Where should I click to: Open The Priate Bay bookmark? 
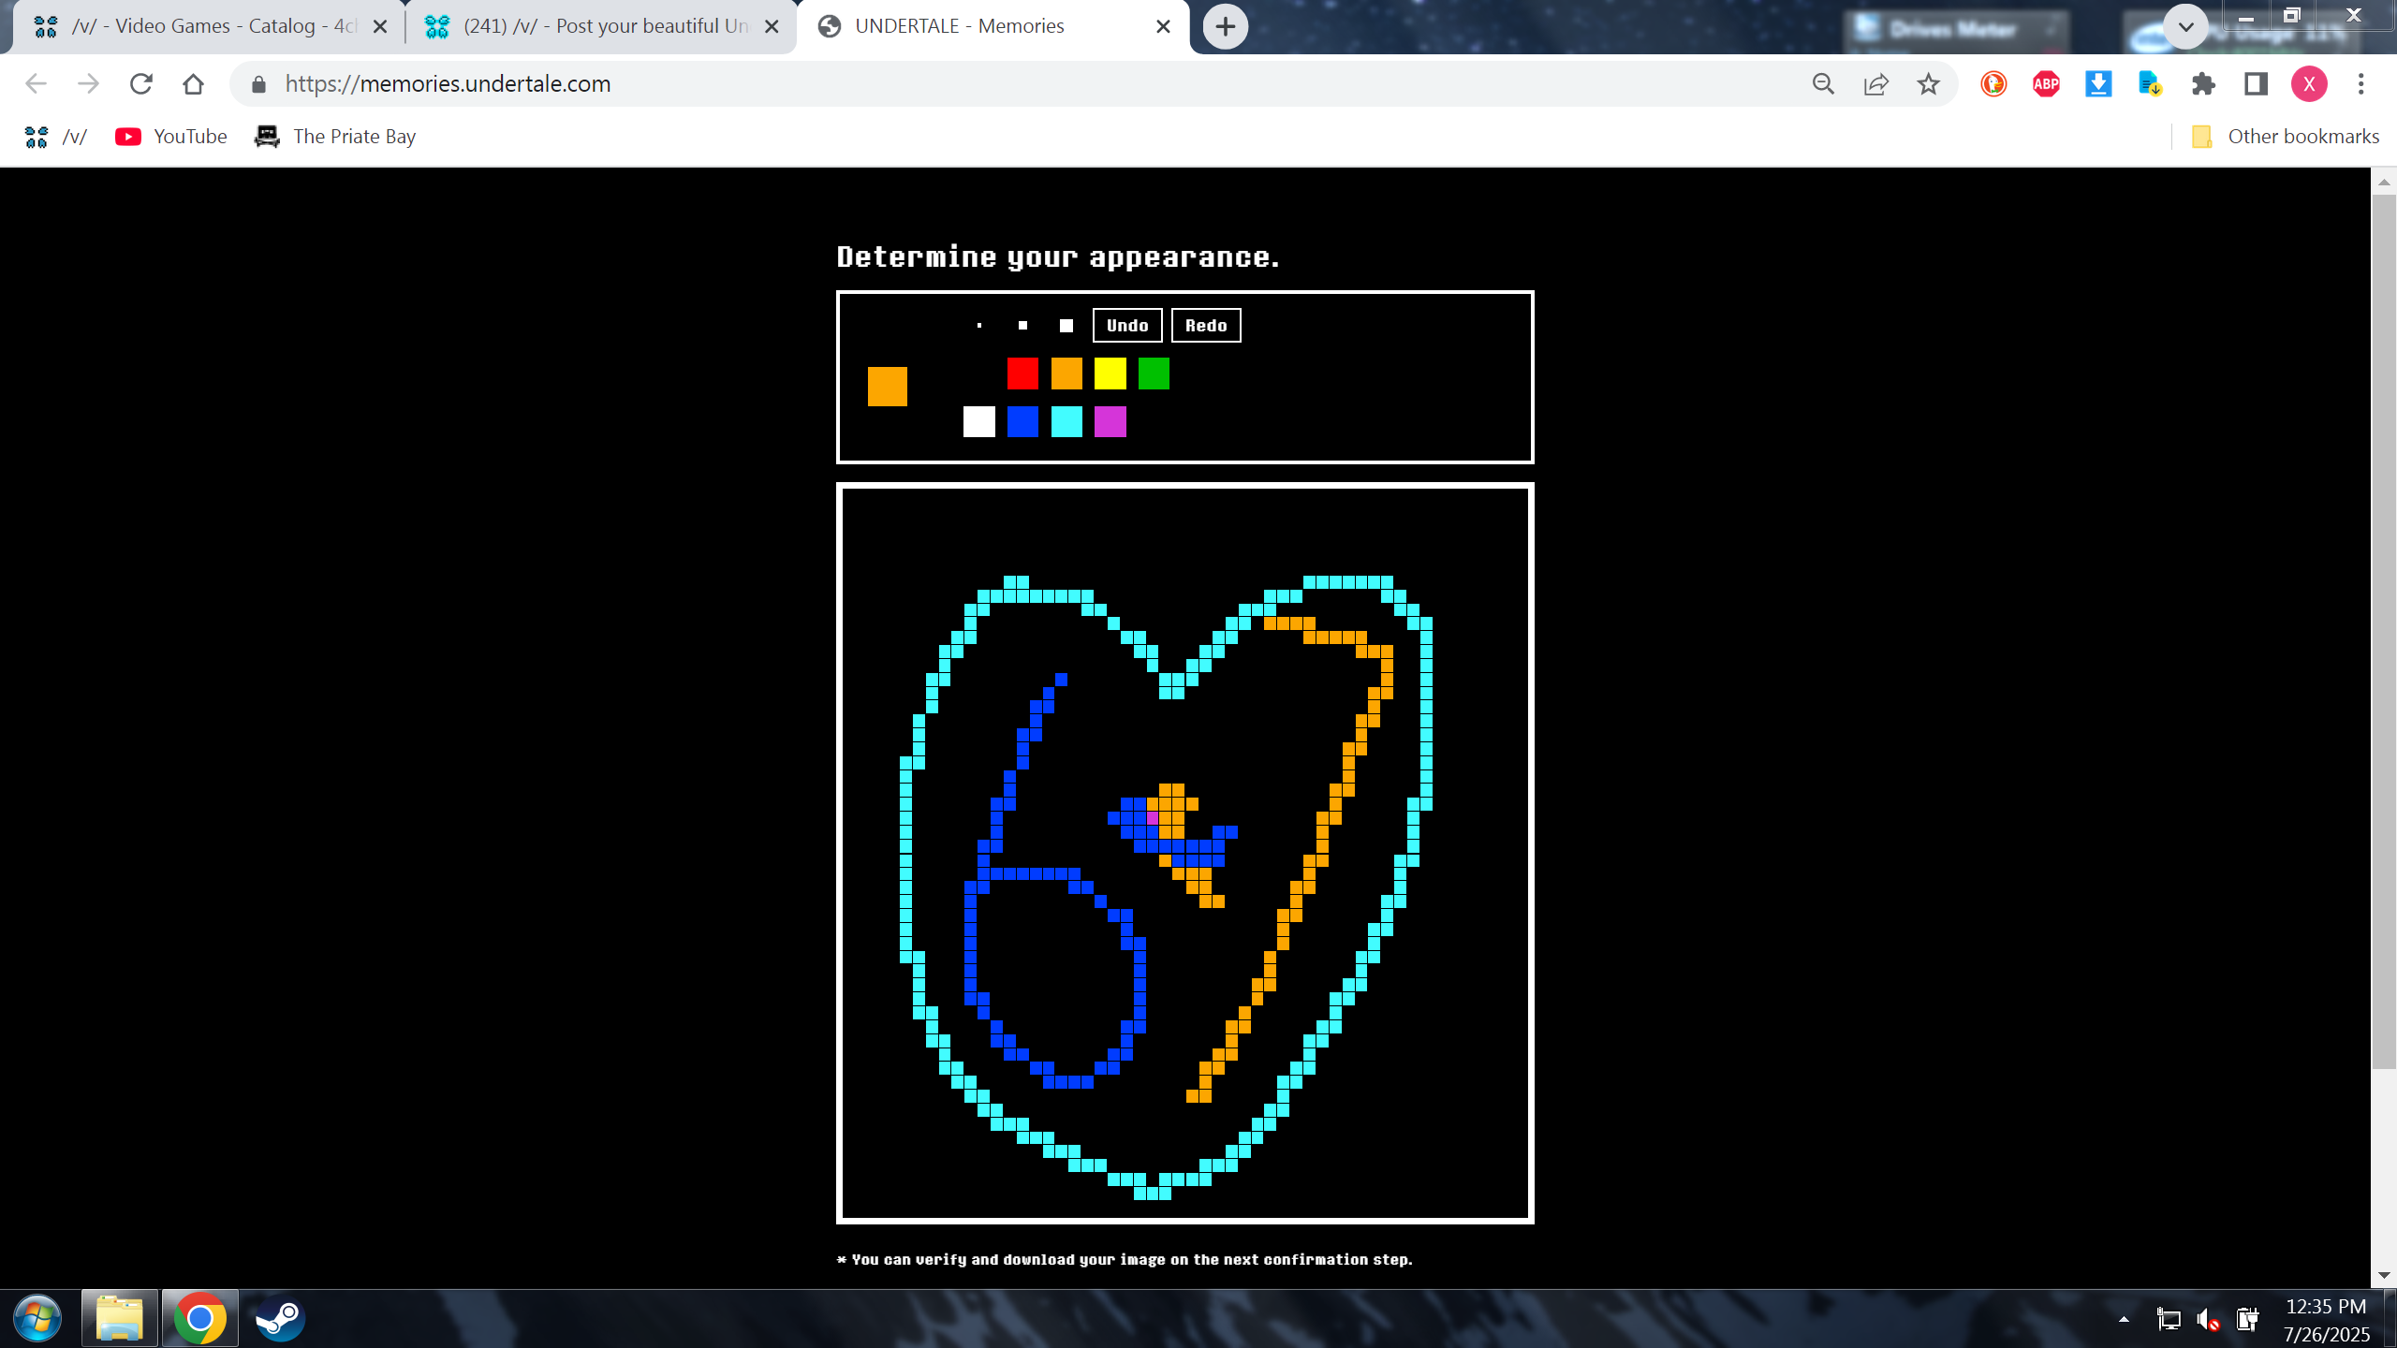[335, 137]
